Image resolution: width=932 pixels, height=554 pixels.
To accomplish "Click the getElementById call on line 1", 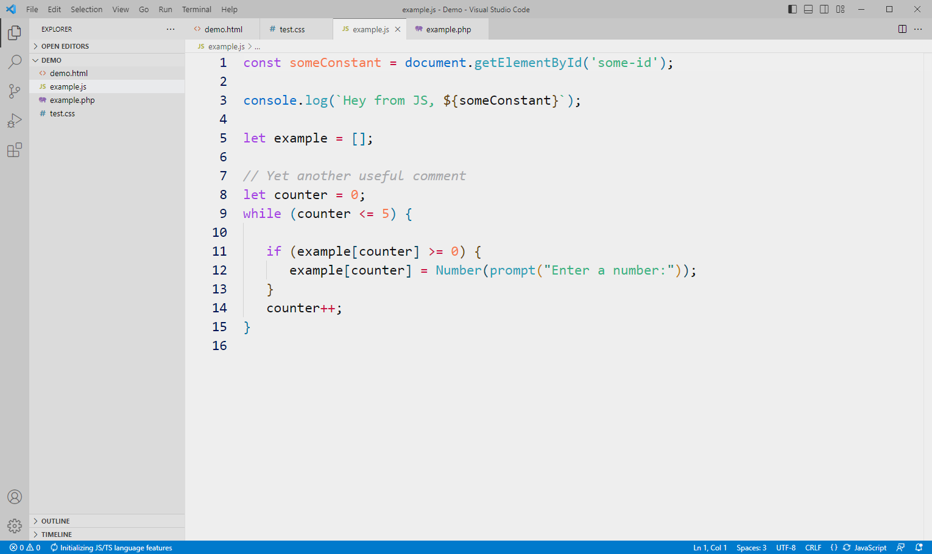I will click(528, 63).
